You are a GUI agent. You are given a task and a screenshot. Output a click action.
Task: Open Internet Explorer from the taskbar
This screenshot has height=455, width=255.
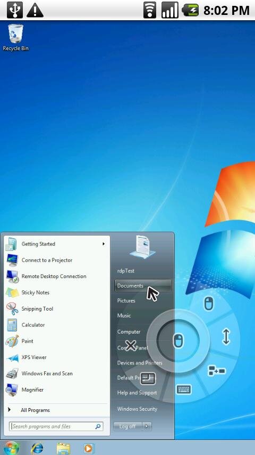tap(37, 448)
